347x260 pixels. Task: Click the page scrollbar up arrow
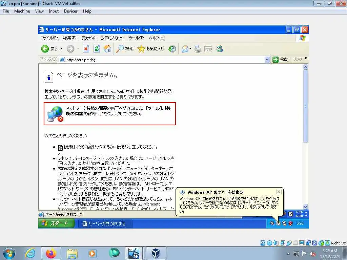pos(306,67)
